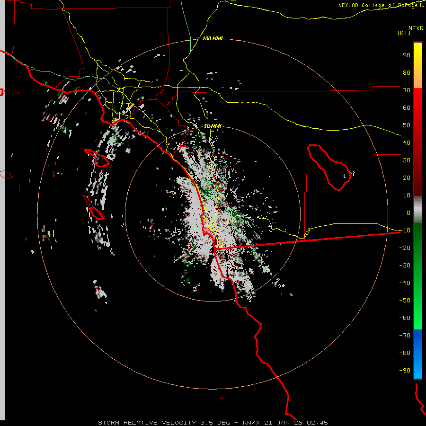The width and height of the screenshot is (426, 426).
Task: Click the 60 value on velocity scale
Action: 407,107
